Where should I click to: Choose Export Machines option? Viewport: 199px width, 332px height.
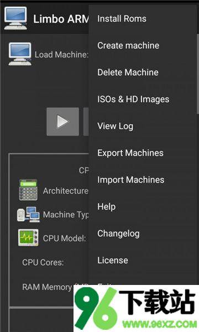143,153
